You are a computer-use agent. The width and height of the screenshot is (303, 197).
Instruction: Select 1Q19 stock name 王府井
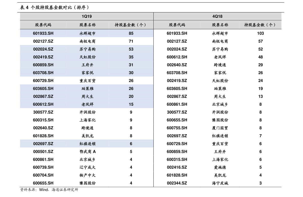coord(88,65)
